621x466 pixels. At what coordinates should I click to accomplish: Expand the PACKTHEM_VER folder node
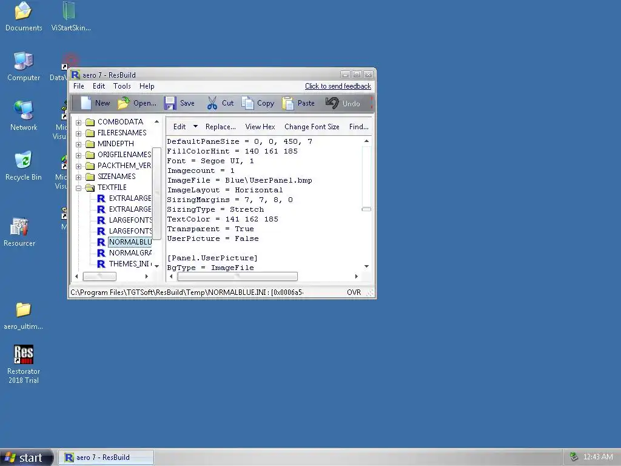pos(78,166)
